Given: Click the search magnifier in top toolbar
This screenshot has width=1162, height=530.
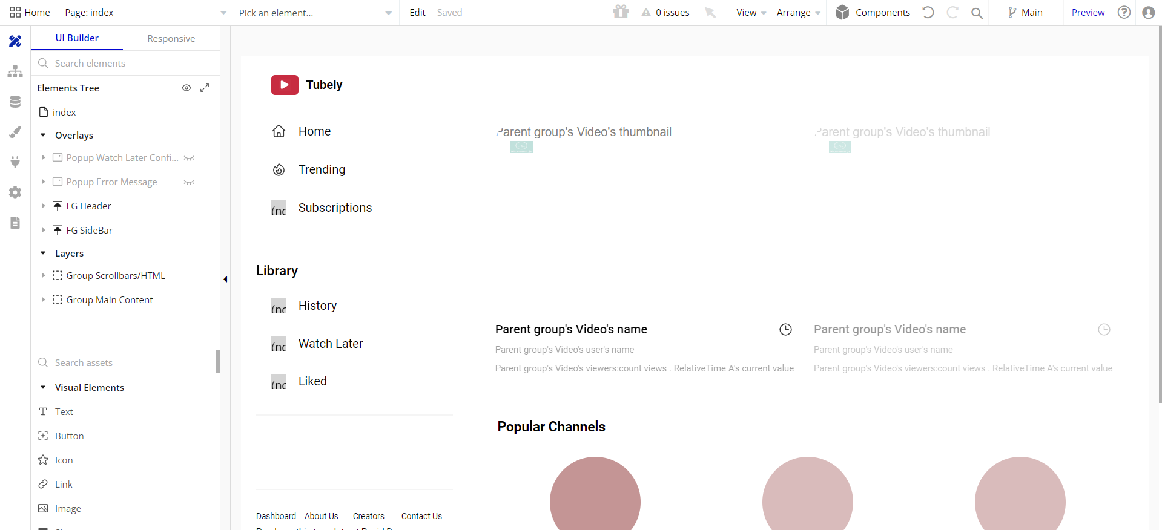Looking at the screenshot, I should pyautogui.click(x=977, y=13).
